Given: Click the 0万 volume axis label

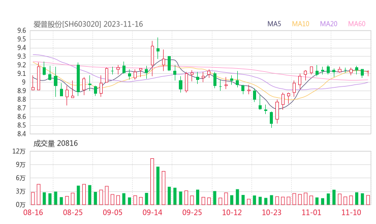Looking at the screenshot, I should [21, 205].
